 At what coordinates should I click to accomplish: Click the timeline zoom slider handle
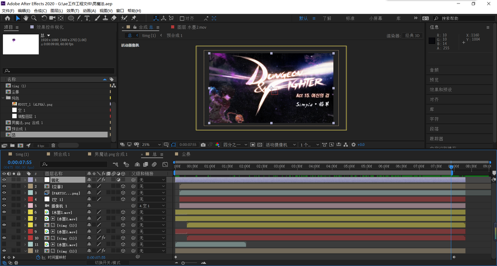[183, 263]
